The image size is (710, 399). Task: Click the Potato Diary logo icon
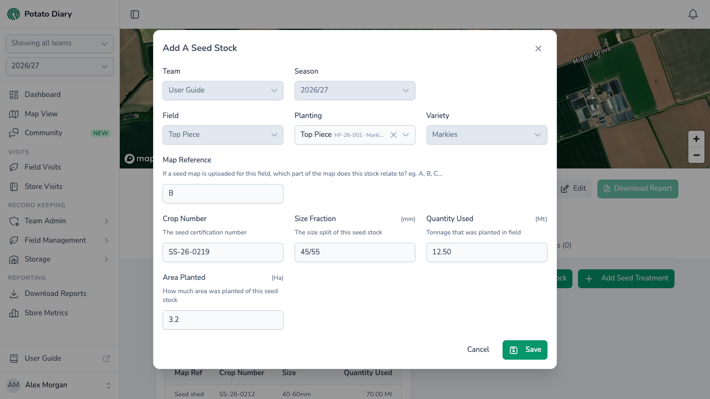[13, 14]
